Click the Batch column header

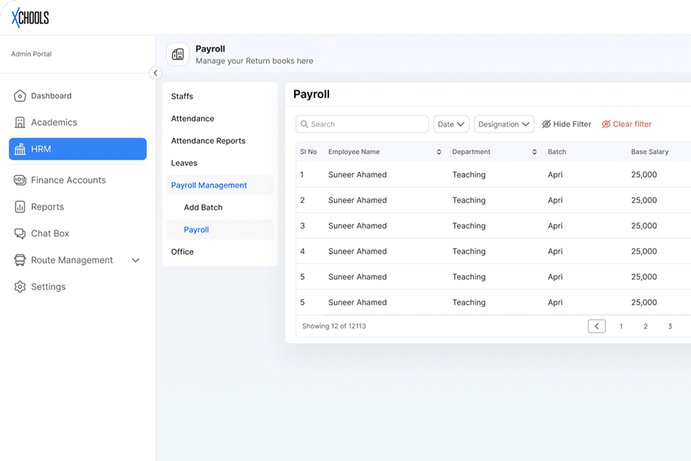[557, 152]
